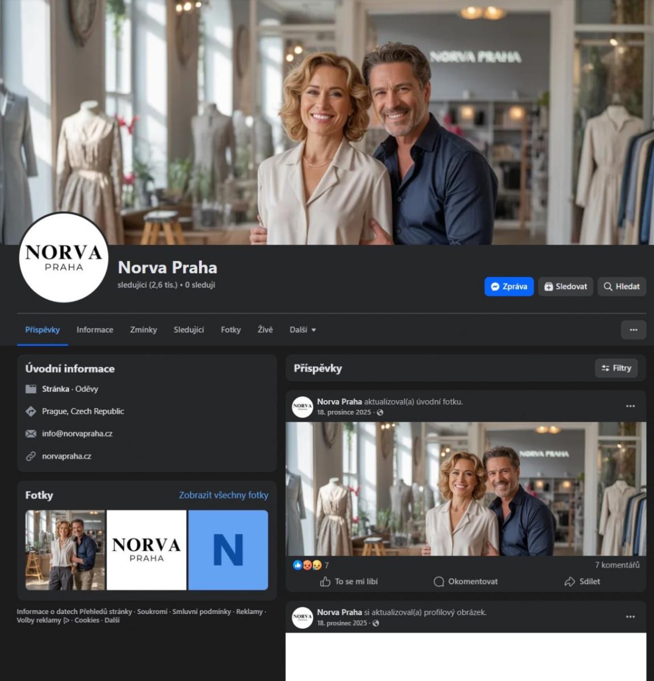Click the Messenger Zpráva button
The image size is (654, 681).
[x=509, y=287]
